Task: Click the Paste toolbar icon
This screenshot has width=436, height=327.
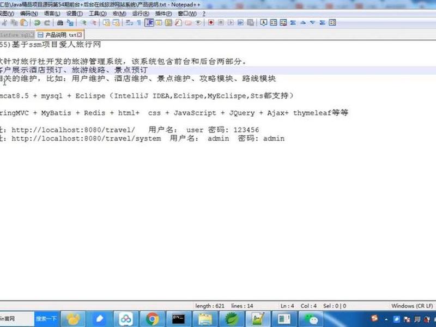Action: (x=25, y=23)
